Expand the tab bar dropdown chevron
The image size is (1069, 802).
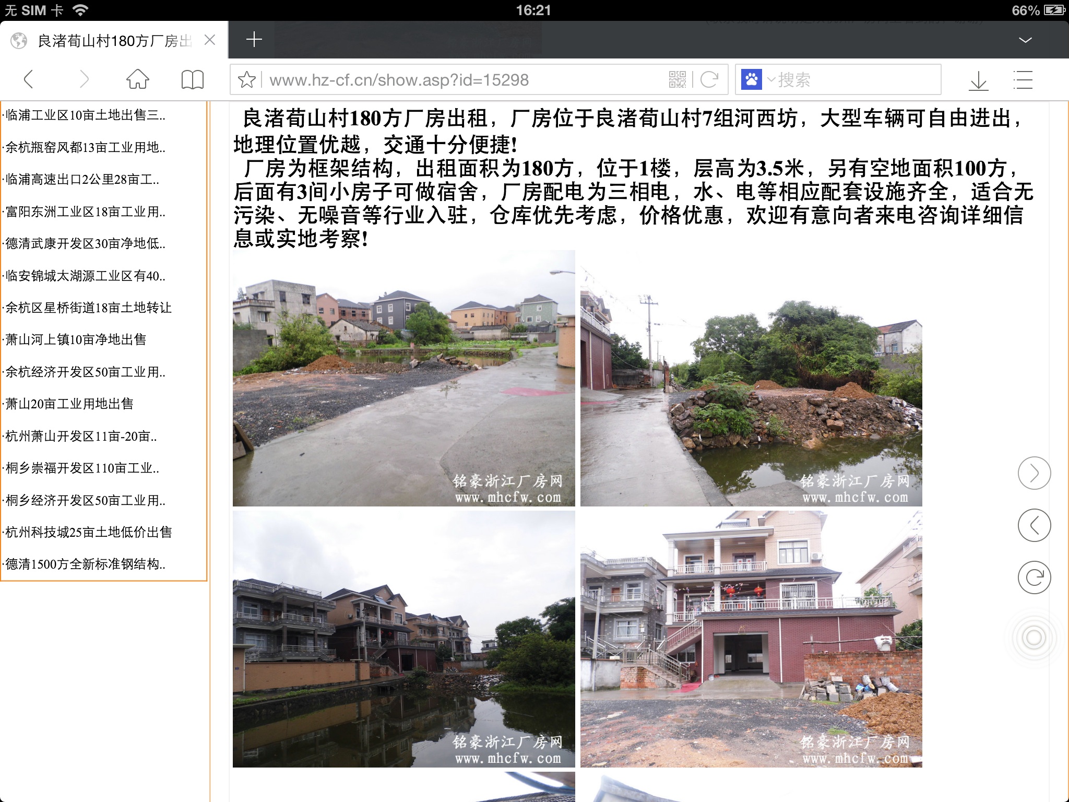pyautogui.click(x=1025, y=40)
